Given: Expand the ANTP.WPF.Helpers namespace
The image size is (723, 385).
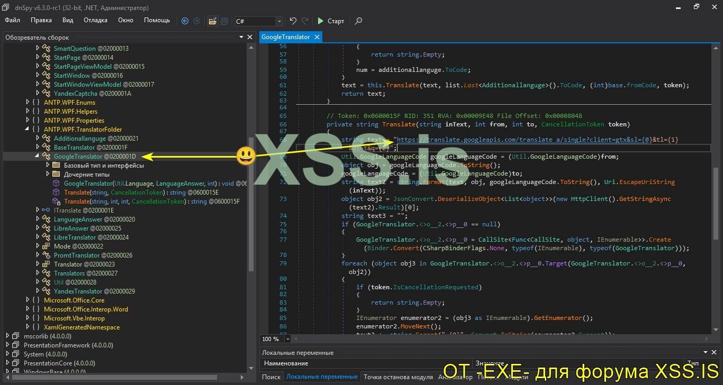Looking at the screenshot, I should tap(28, 111).
